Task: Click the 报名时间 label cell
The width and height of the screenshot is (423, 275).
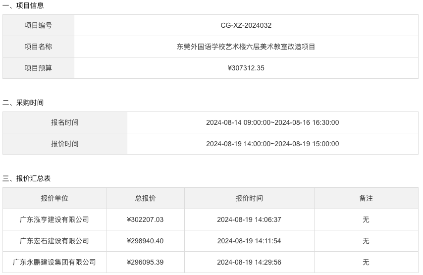Action: coord(65,122)
